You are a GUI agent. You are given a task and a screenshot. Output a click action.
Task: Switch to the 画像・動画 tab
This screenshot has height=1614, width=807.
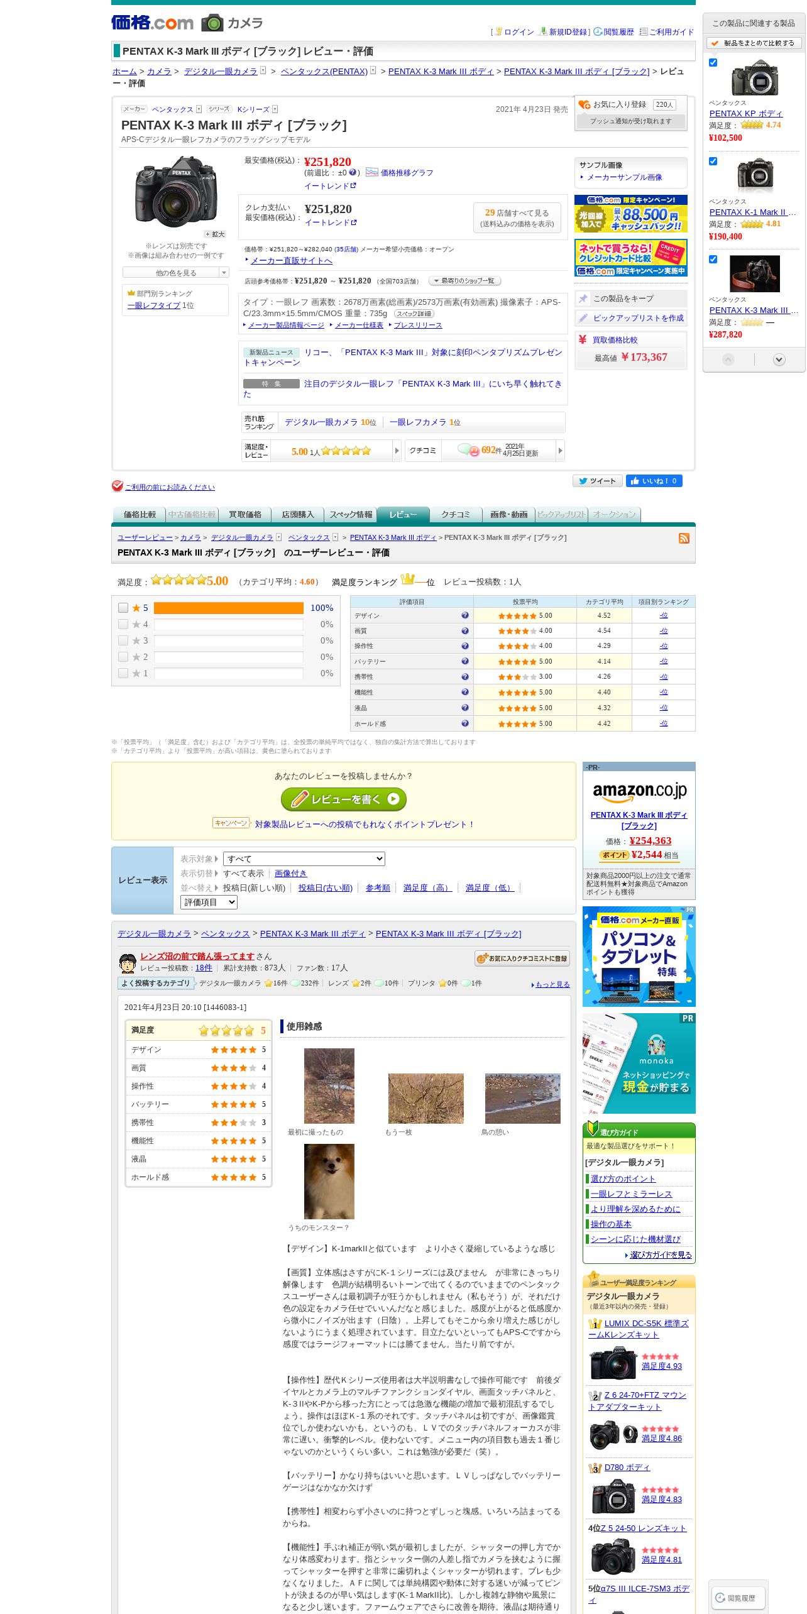pos(509,515)
